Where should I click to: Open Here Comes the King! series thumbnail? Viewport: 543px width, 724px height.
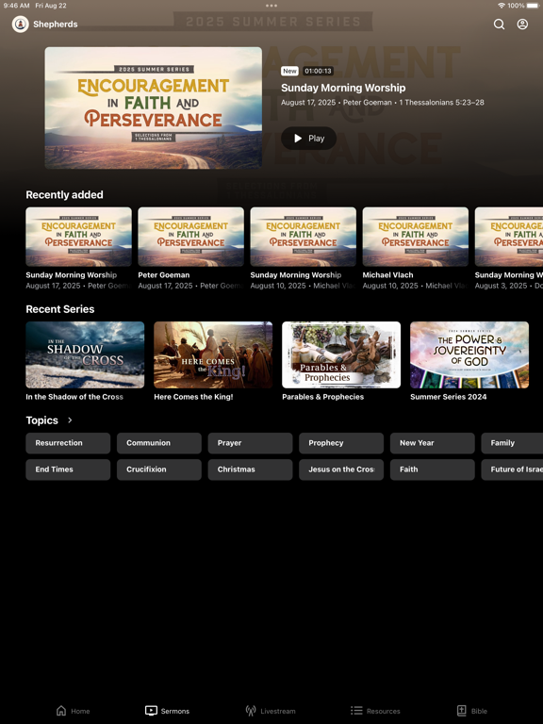pyautogui.click(x=213, y=354)
